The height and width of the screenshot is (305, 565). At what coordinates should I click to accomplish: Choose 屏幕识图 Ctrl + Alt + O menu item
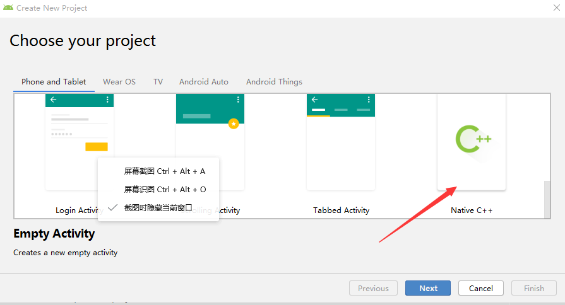click(158, 189)
